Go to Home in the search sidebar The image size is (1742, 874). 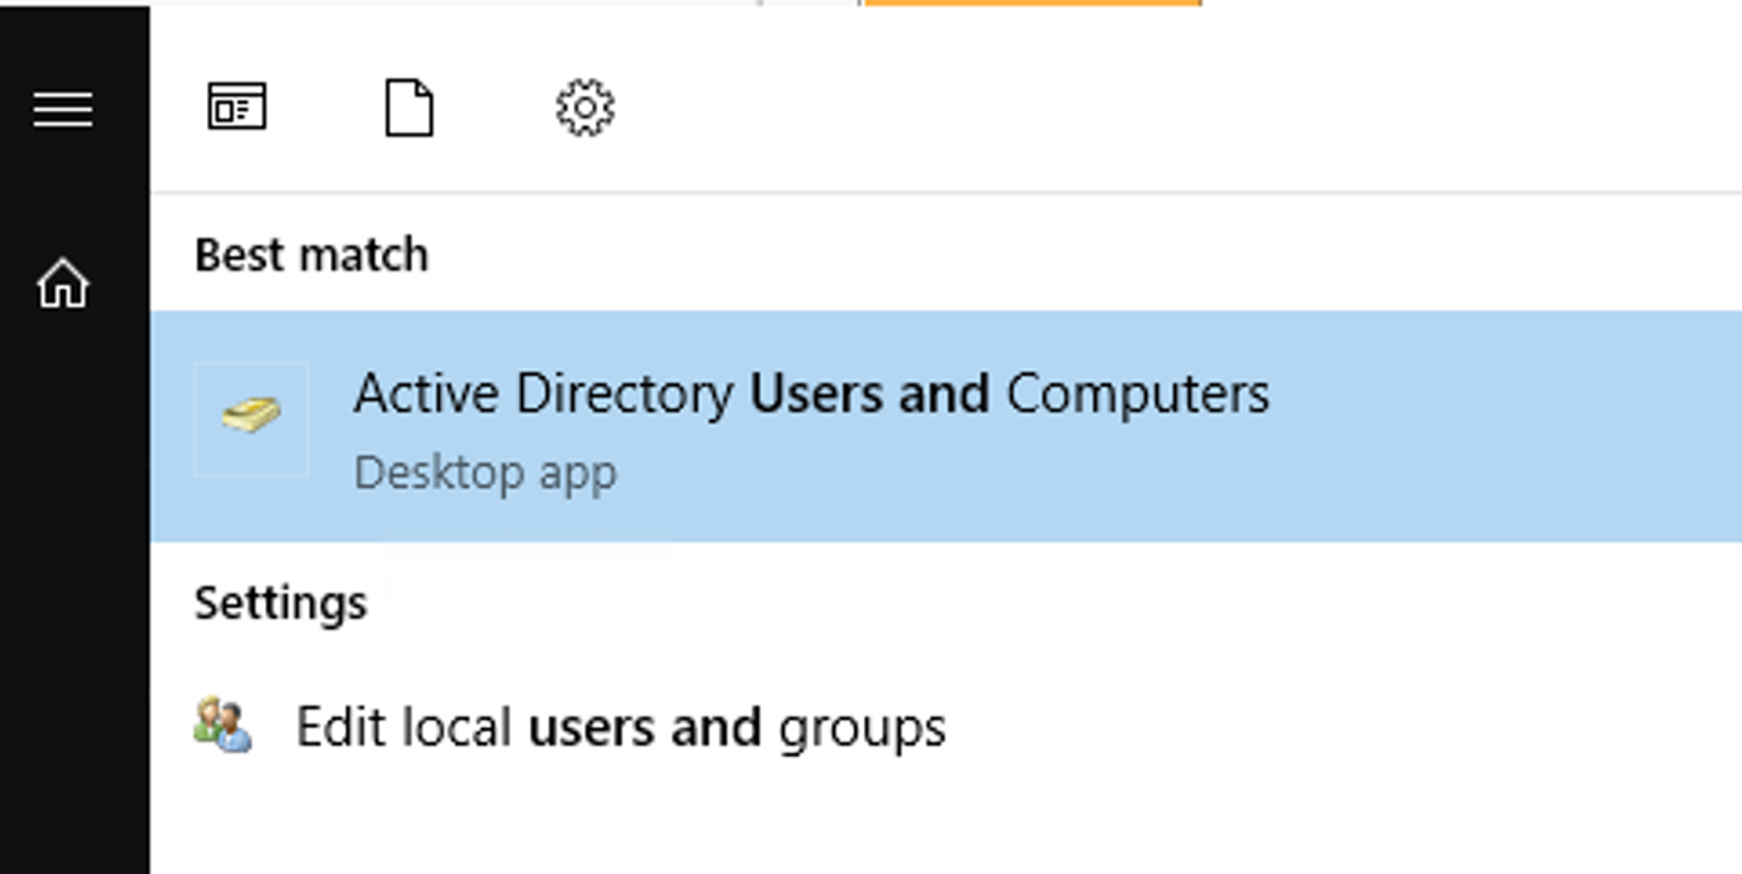pos(63,284)
